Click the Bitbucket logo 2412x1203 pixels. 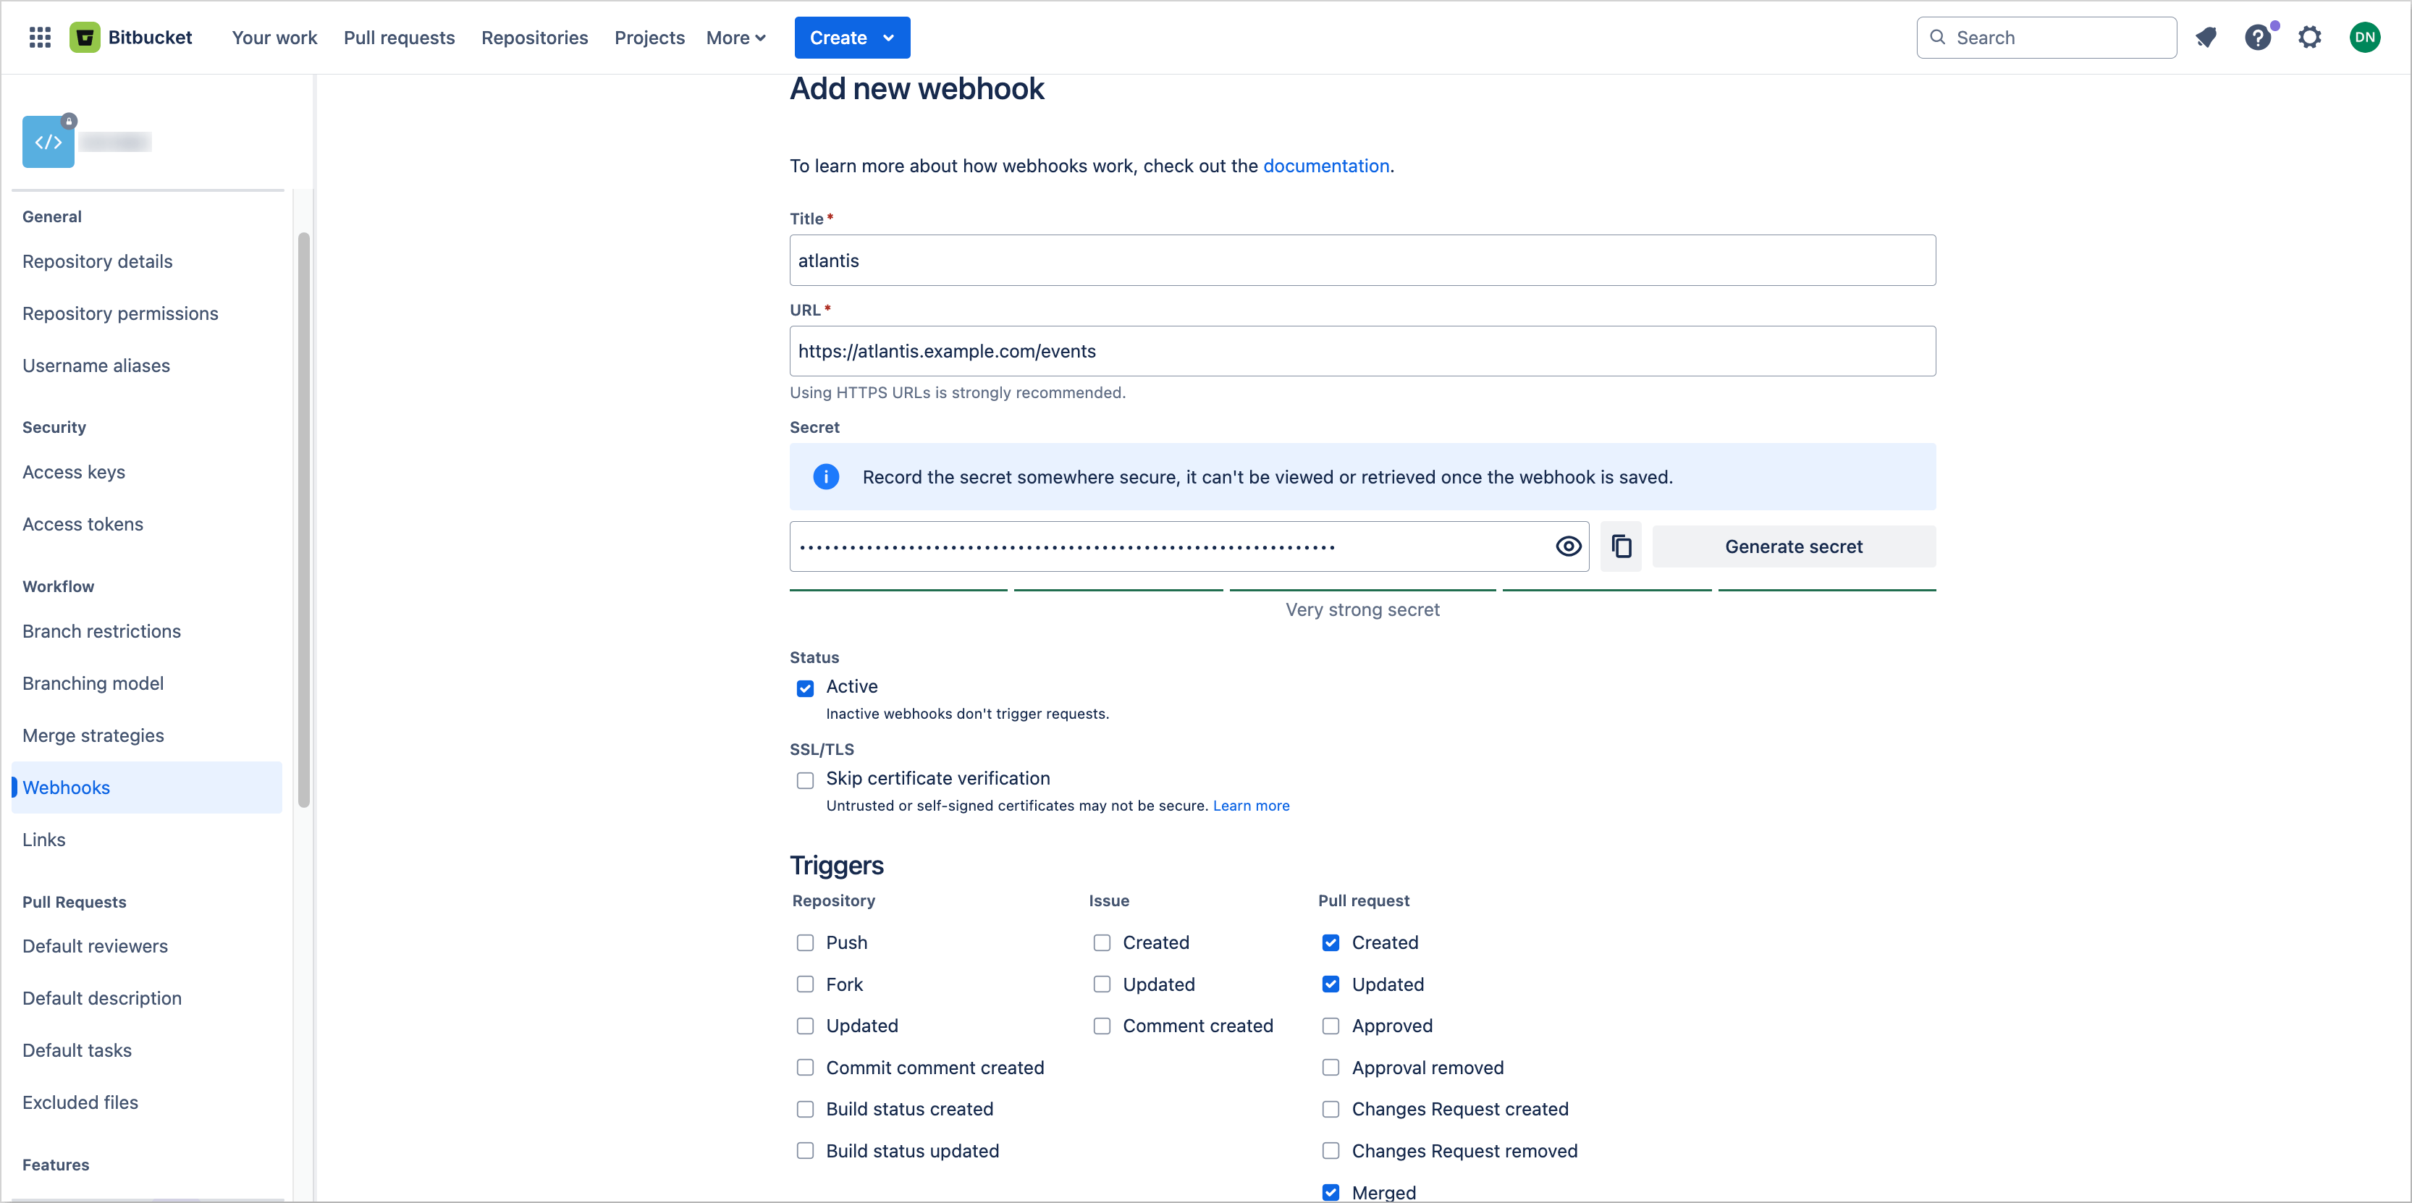point(85,36)
